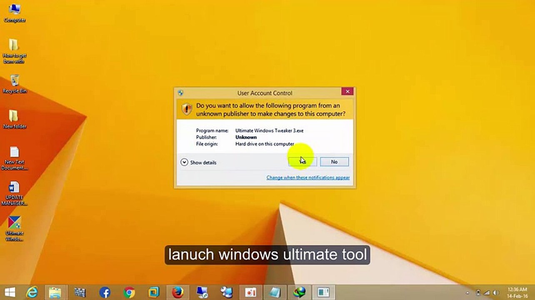Select the New folder desktop icon
535x300 pixels.
point(15,119)
